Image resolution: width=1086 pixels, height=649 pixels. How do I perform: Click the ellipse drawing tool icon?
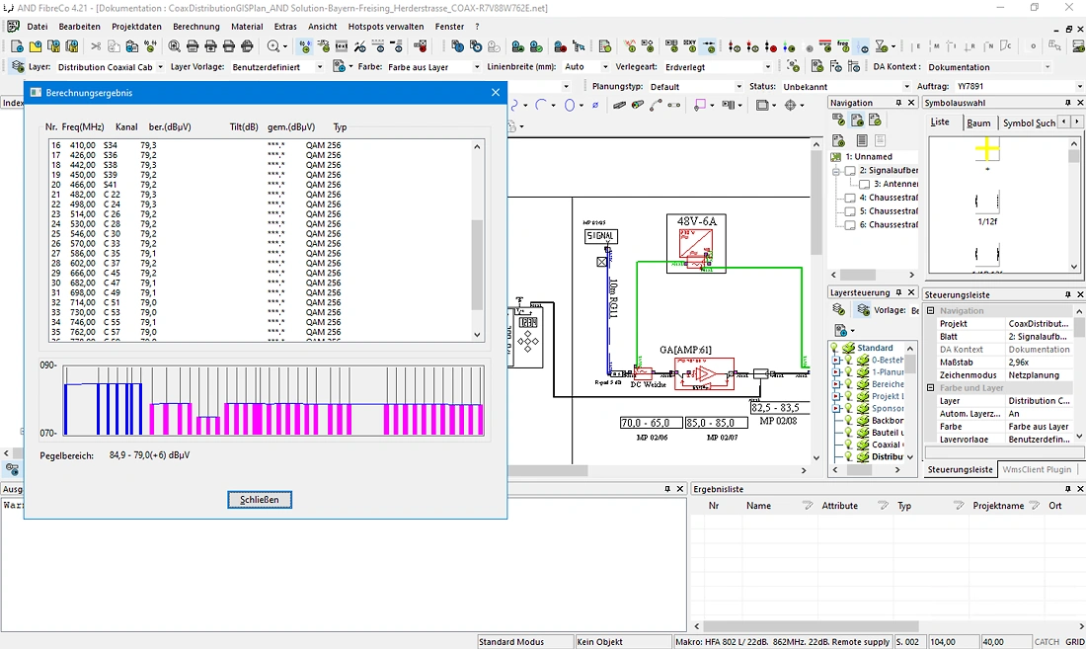pyautogui.click(x=570, y=106)
